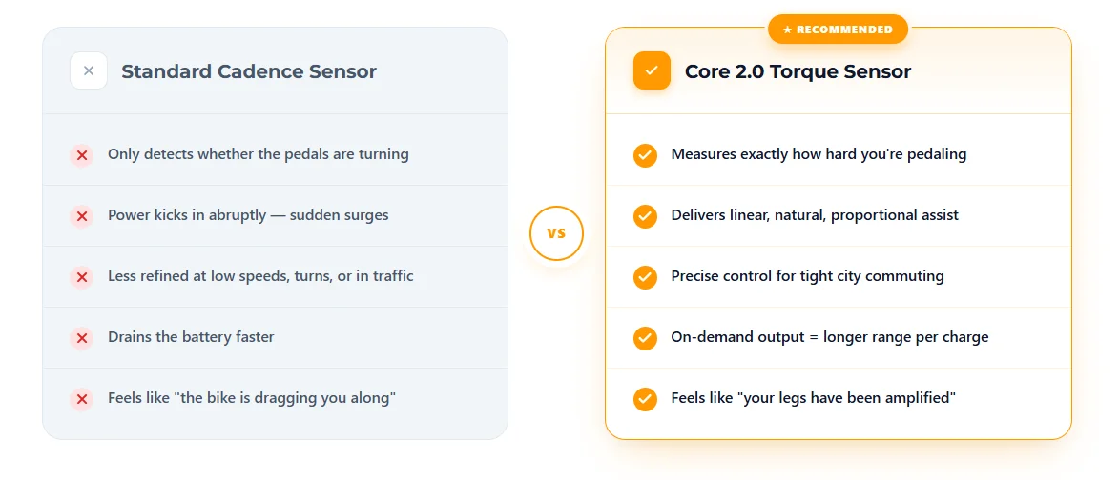The height and width of the screenshot is (480, 1119).
Task: Click 'Measures exactly how hard you're pedaling' text
Action: point(819,154)
